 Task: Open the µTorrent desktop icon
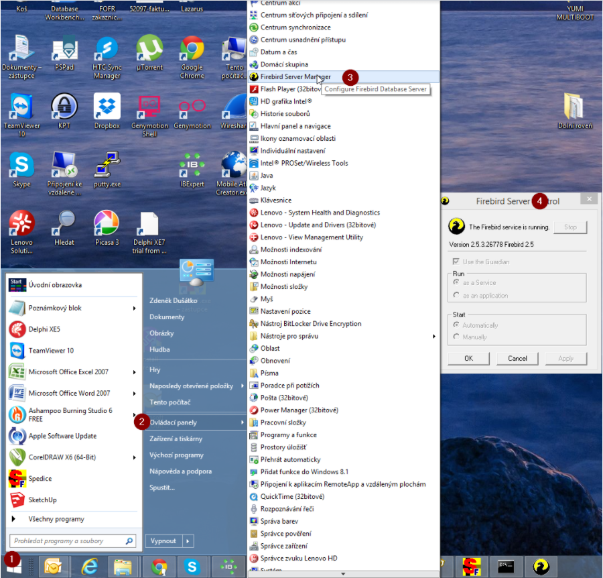pos(149,50)
